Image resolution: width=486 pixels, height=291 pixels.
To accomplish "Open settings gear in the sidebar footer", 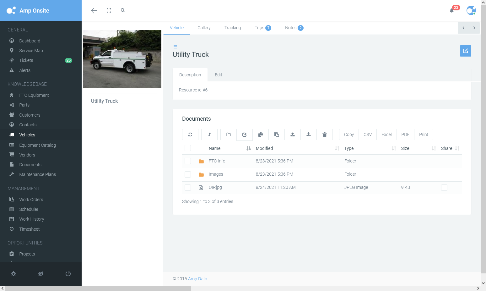I will pos(13,274).
